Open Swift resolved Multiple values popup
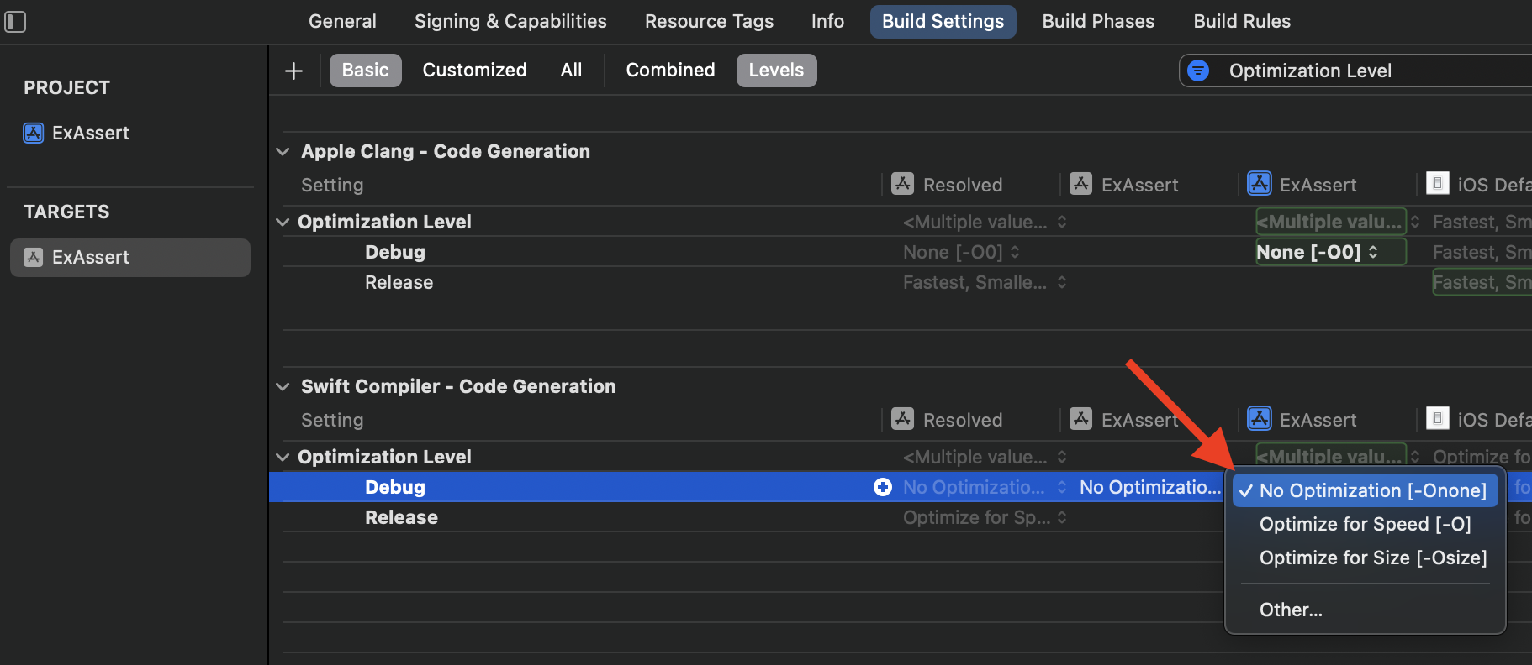Image resolution: width=1532 pixels, height=665 pixels. (985, 458)
